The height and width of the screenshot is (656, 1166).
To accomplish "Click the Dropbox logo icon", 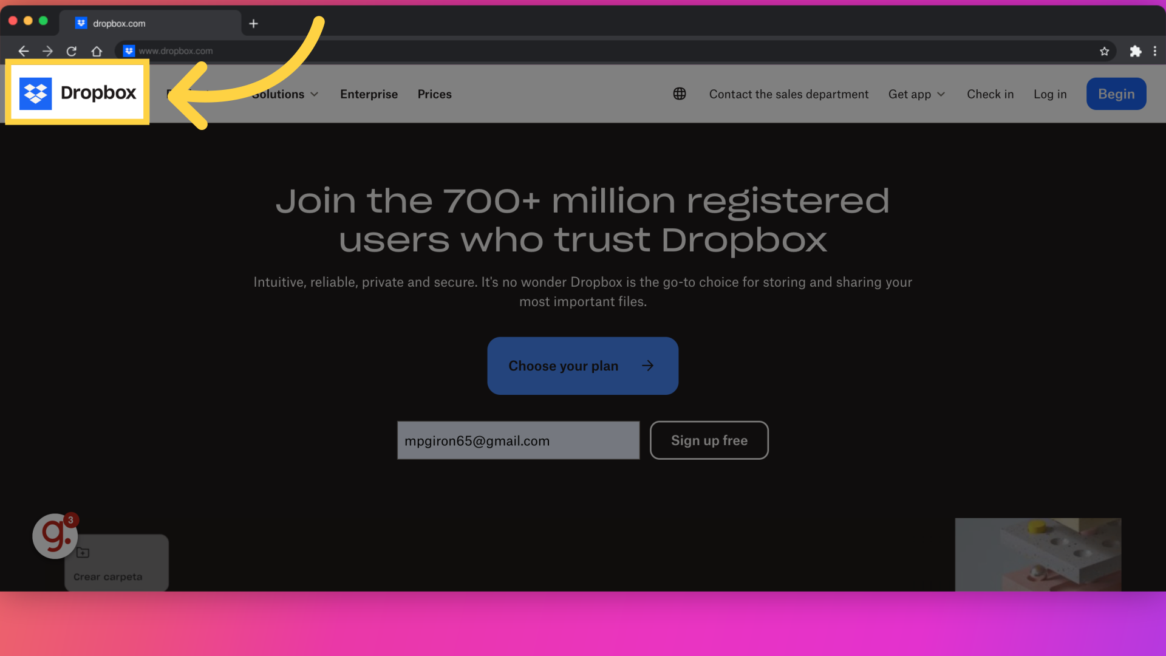I will pyautogui.click(x=35, y=95).
